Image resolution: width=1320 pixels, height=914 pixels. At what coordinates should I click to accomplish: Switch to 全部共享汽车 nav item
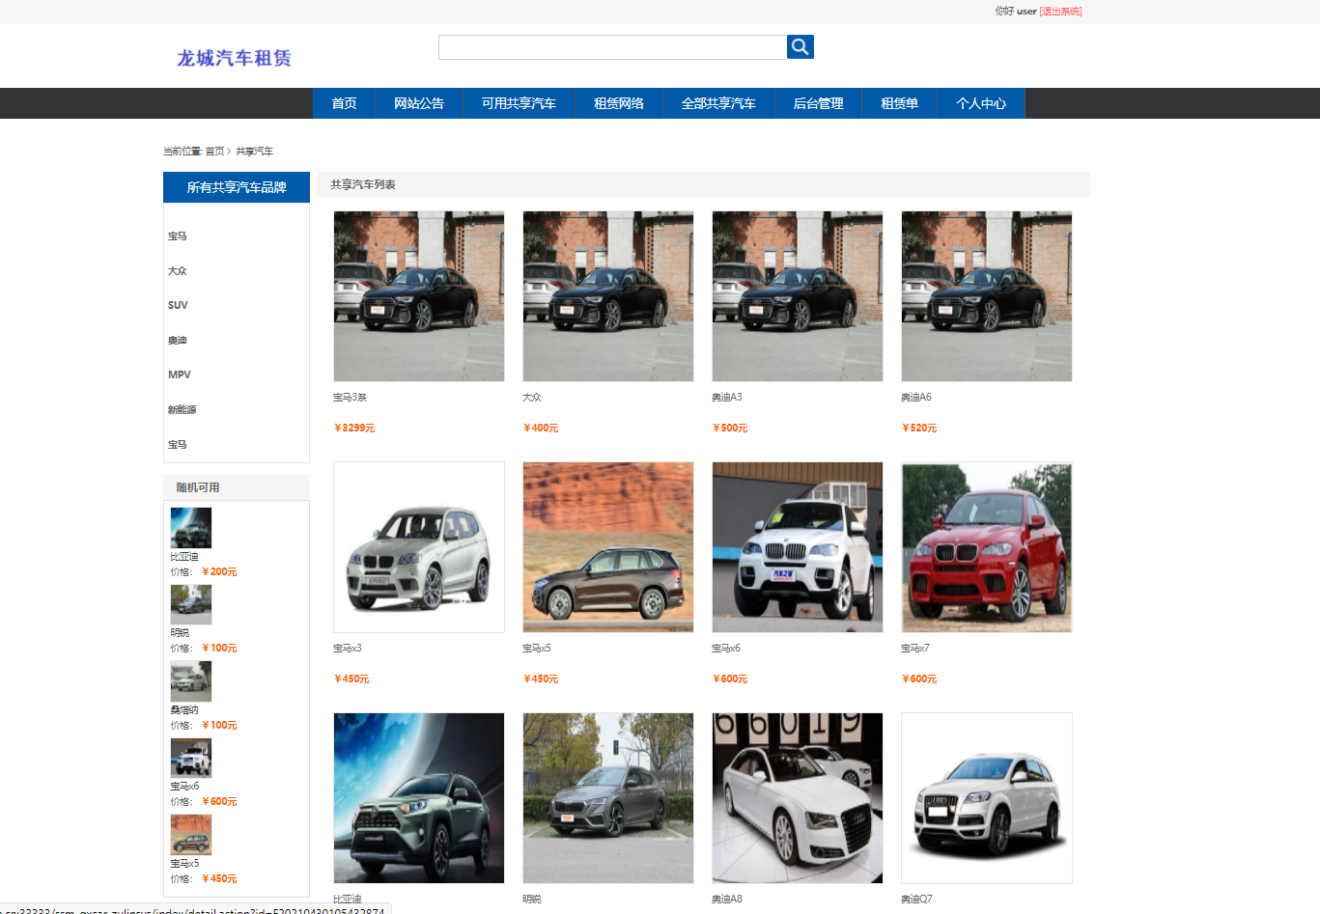tap(718, 103)
